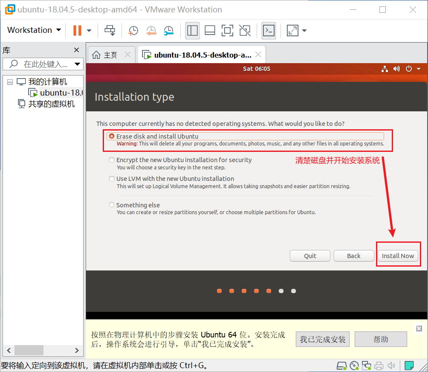
Task: Select 我的计算机 in the library tree
Action: pyautogui.click(x=47, y=81)
